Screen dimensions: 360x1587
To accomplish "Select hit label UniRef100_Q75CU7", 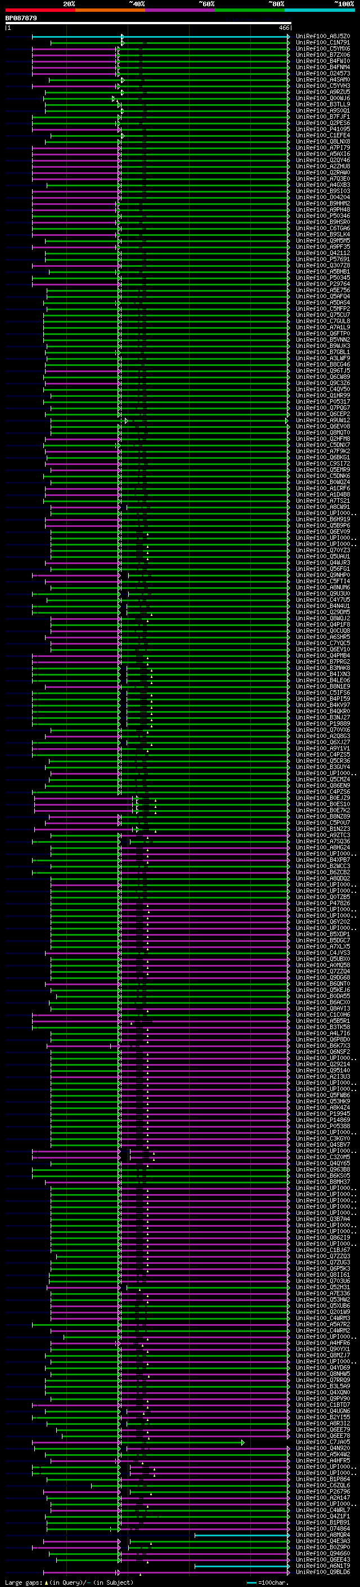I will [x=323, y=315].
